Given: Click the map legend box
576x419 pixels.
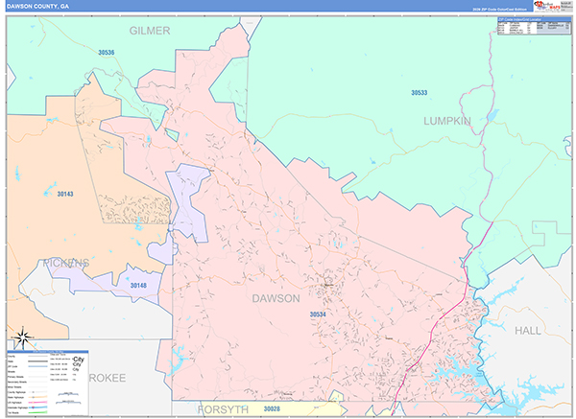Looking at the screenshot, I should (x=48, y=383).
